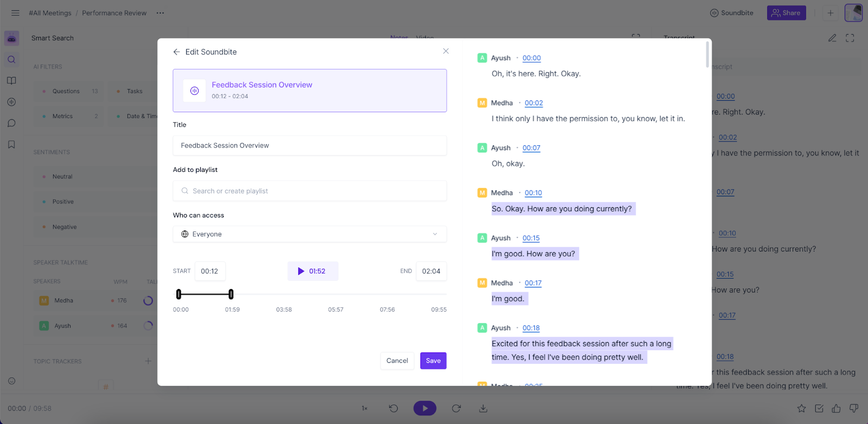The height and width of the screenshot is (424, 868).
Task: Click the Title input field
Action: 310,145
